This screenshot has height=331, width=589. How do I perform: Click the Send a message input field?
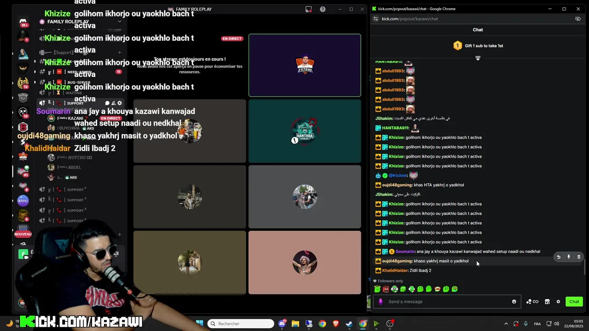(x=446, y=302)
